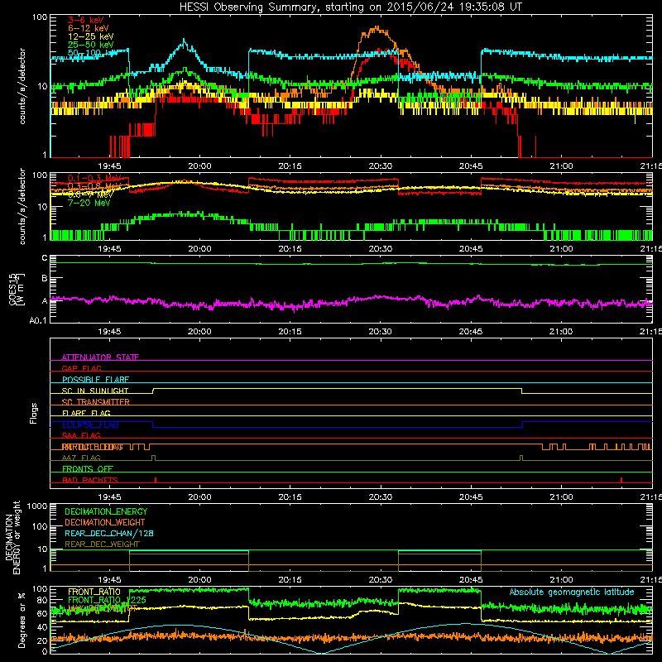Select the SAA_FLAG label
This screenshot has width=662, height=662.
[x=81, y=436]
